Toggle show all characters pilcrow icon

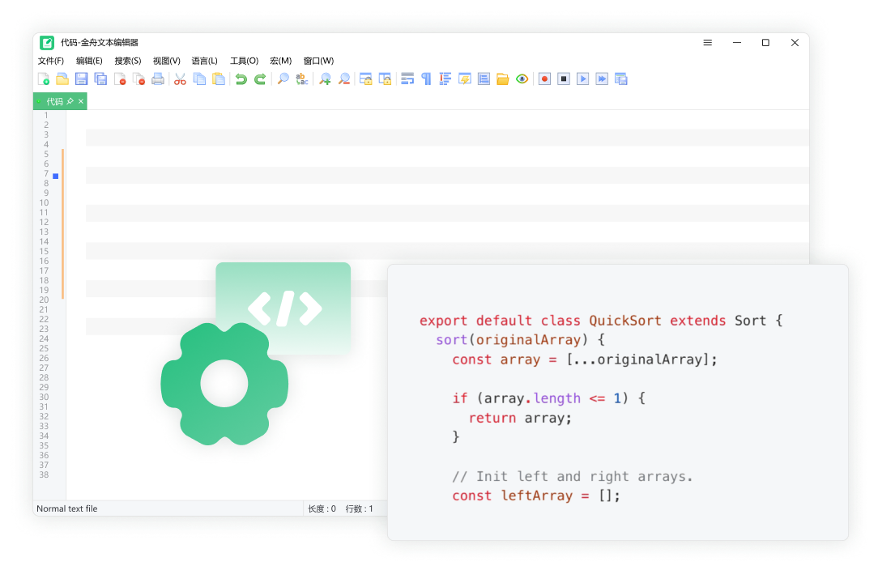point(426,79)
